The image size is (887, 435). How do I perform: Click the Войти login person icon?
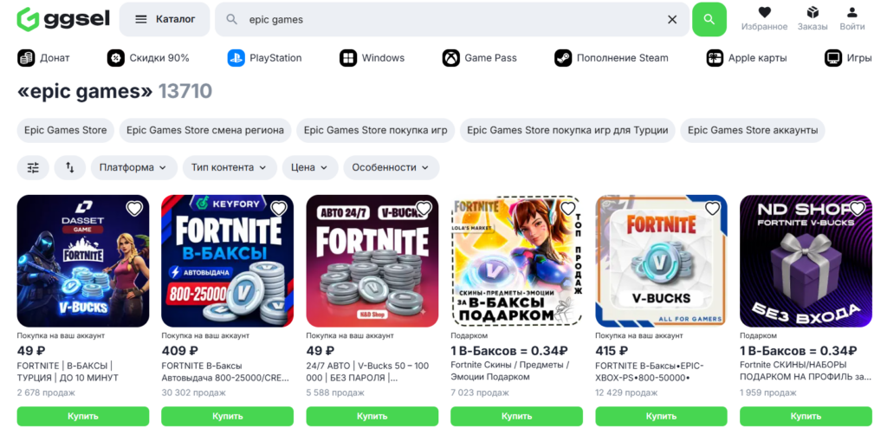(852, 12)
